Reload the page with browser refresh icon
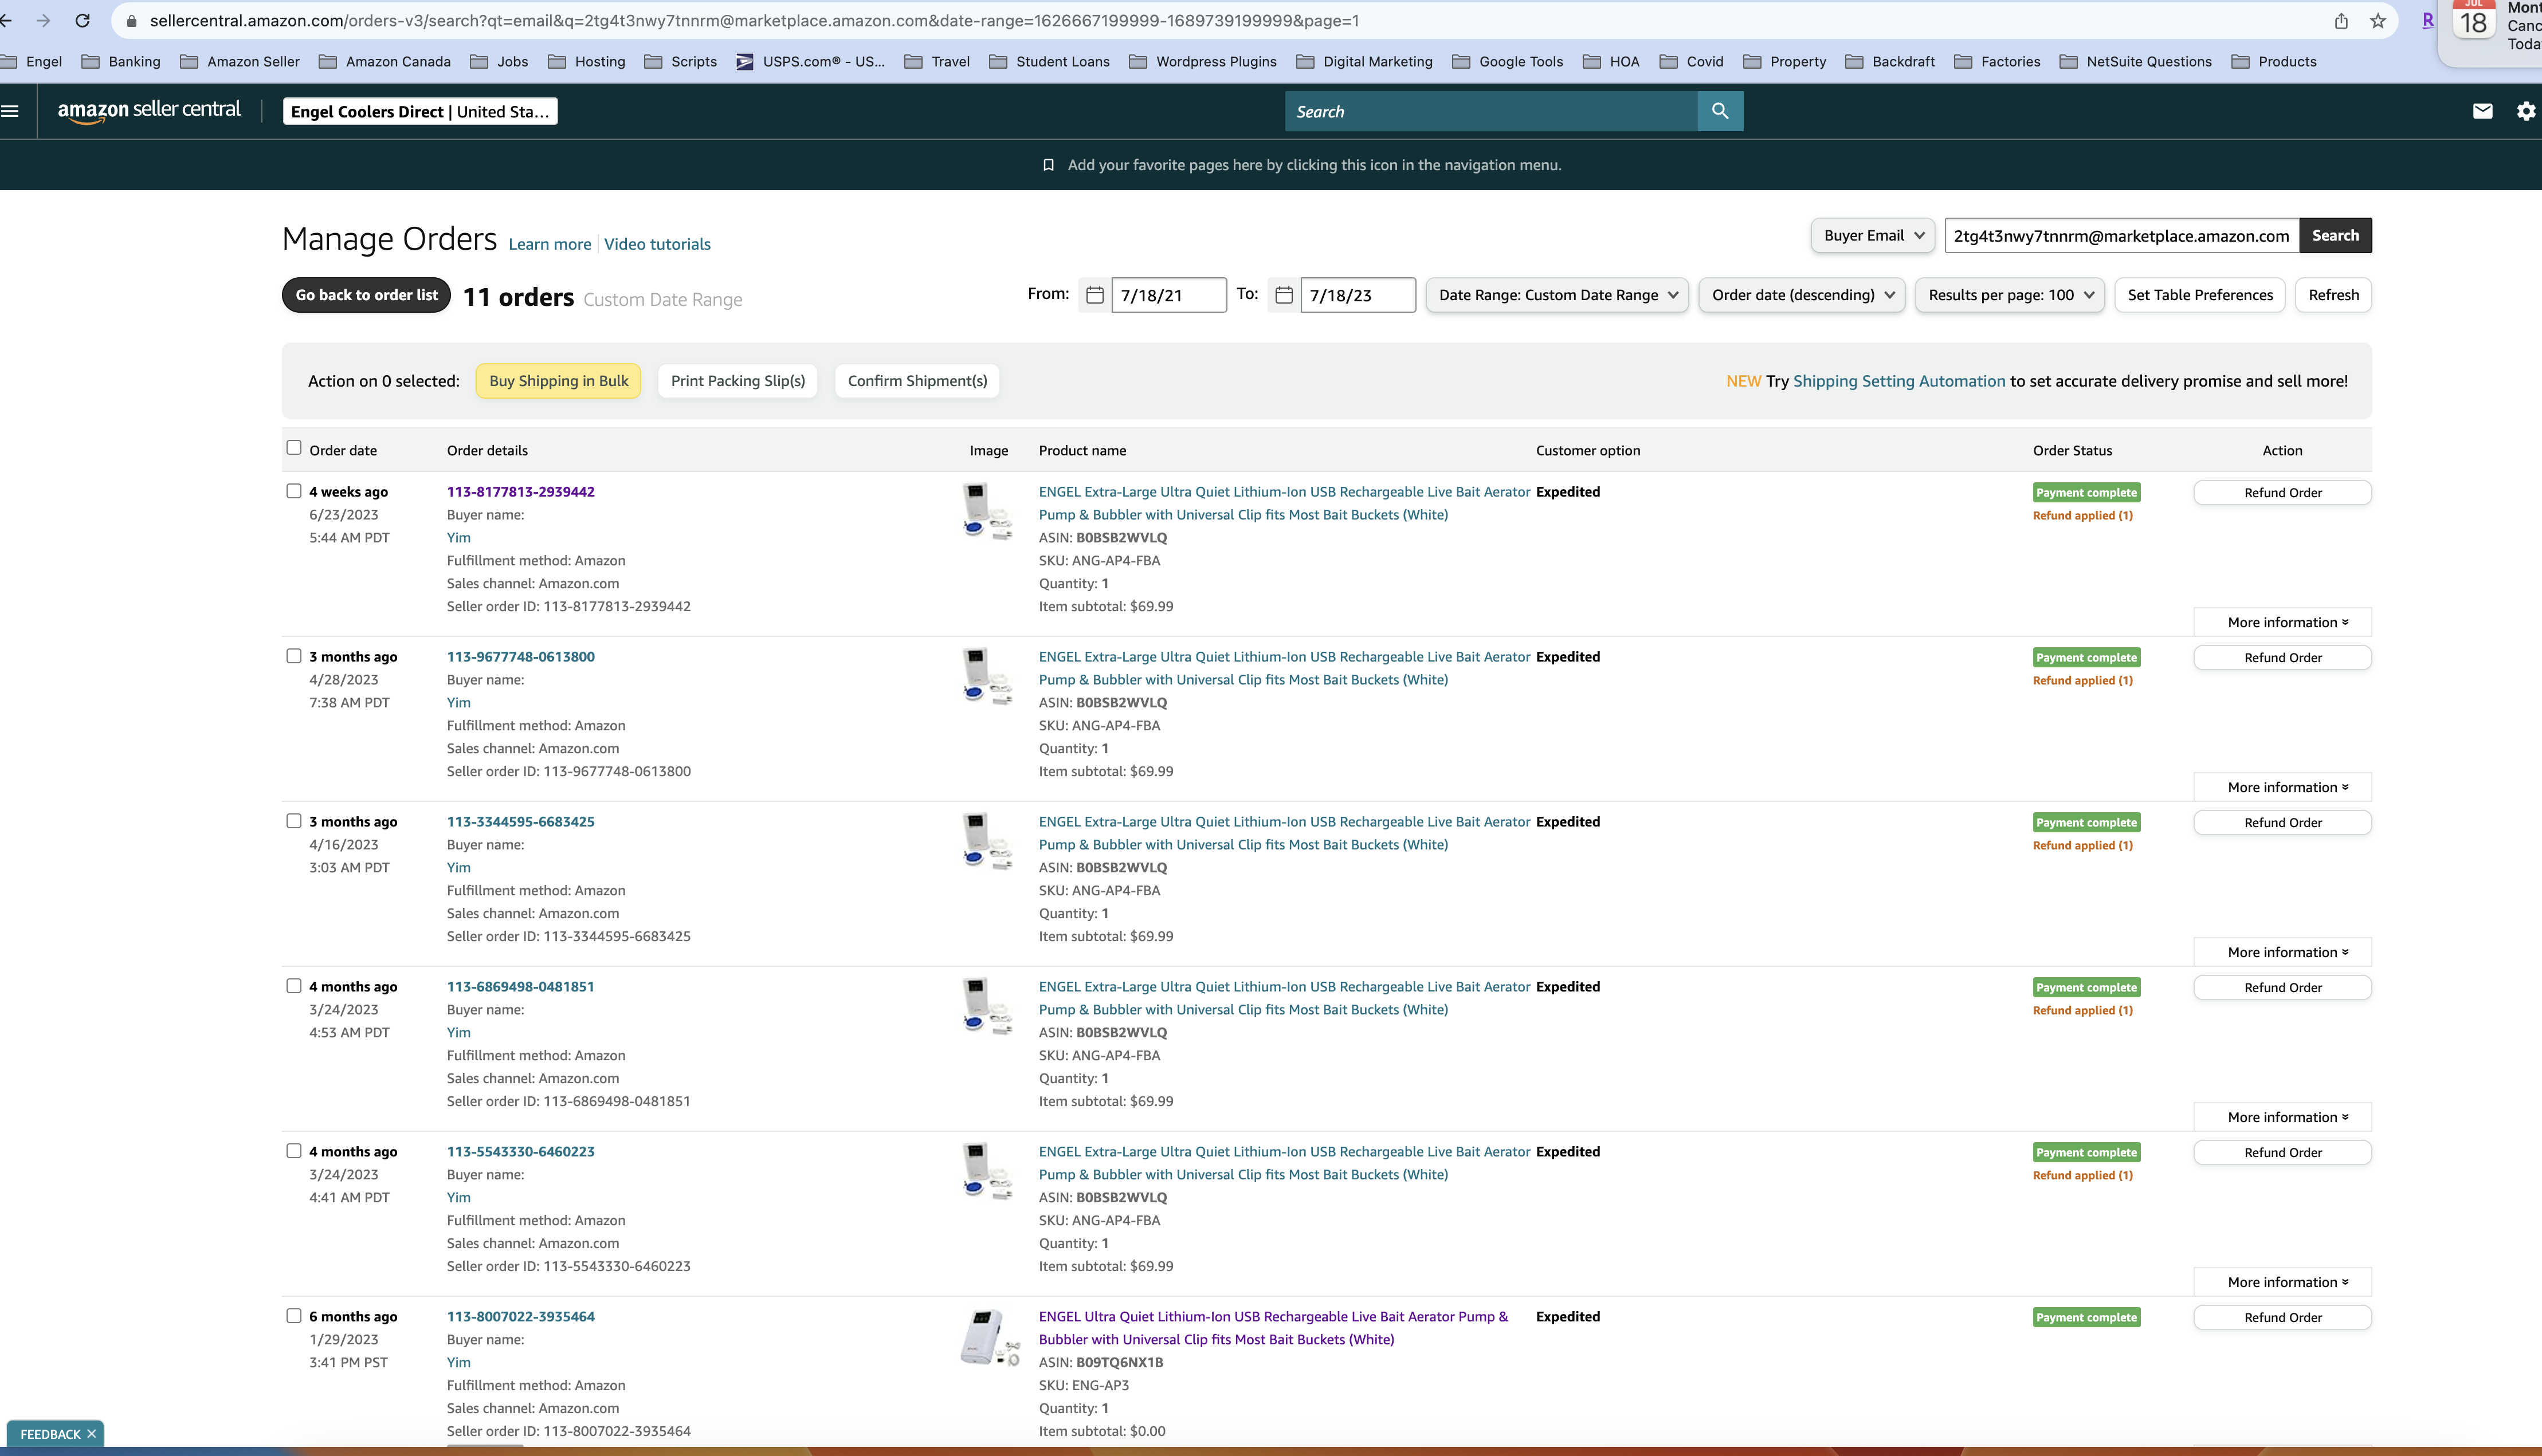2542x1456 pixels. 83,21
